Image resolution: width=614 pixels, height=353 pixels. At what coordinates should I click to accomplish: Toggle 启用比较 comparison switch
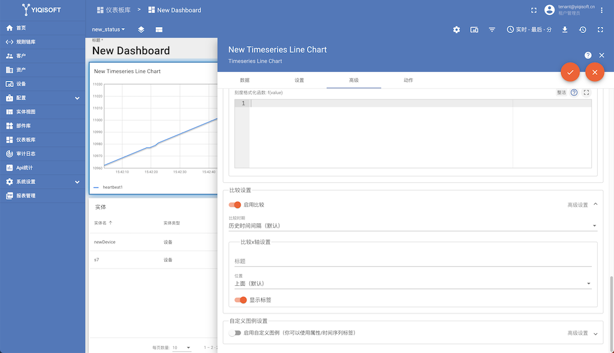235,205
